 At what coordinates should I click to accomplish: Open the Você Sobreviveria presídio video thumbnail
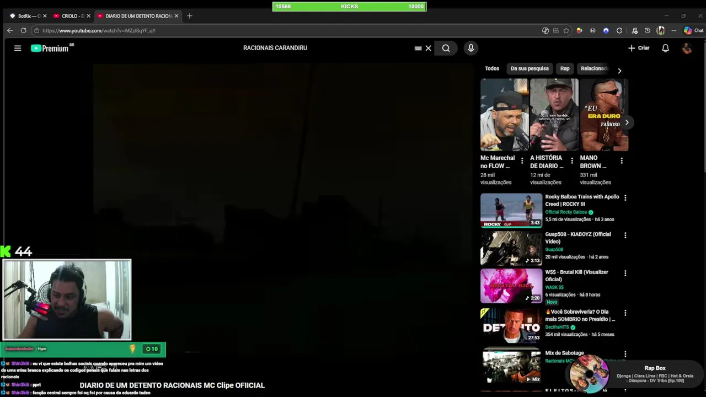pos(511,325)
